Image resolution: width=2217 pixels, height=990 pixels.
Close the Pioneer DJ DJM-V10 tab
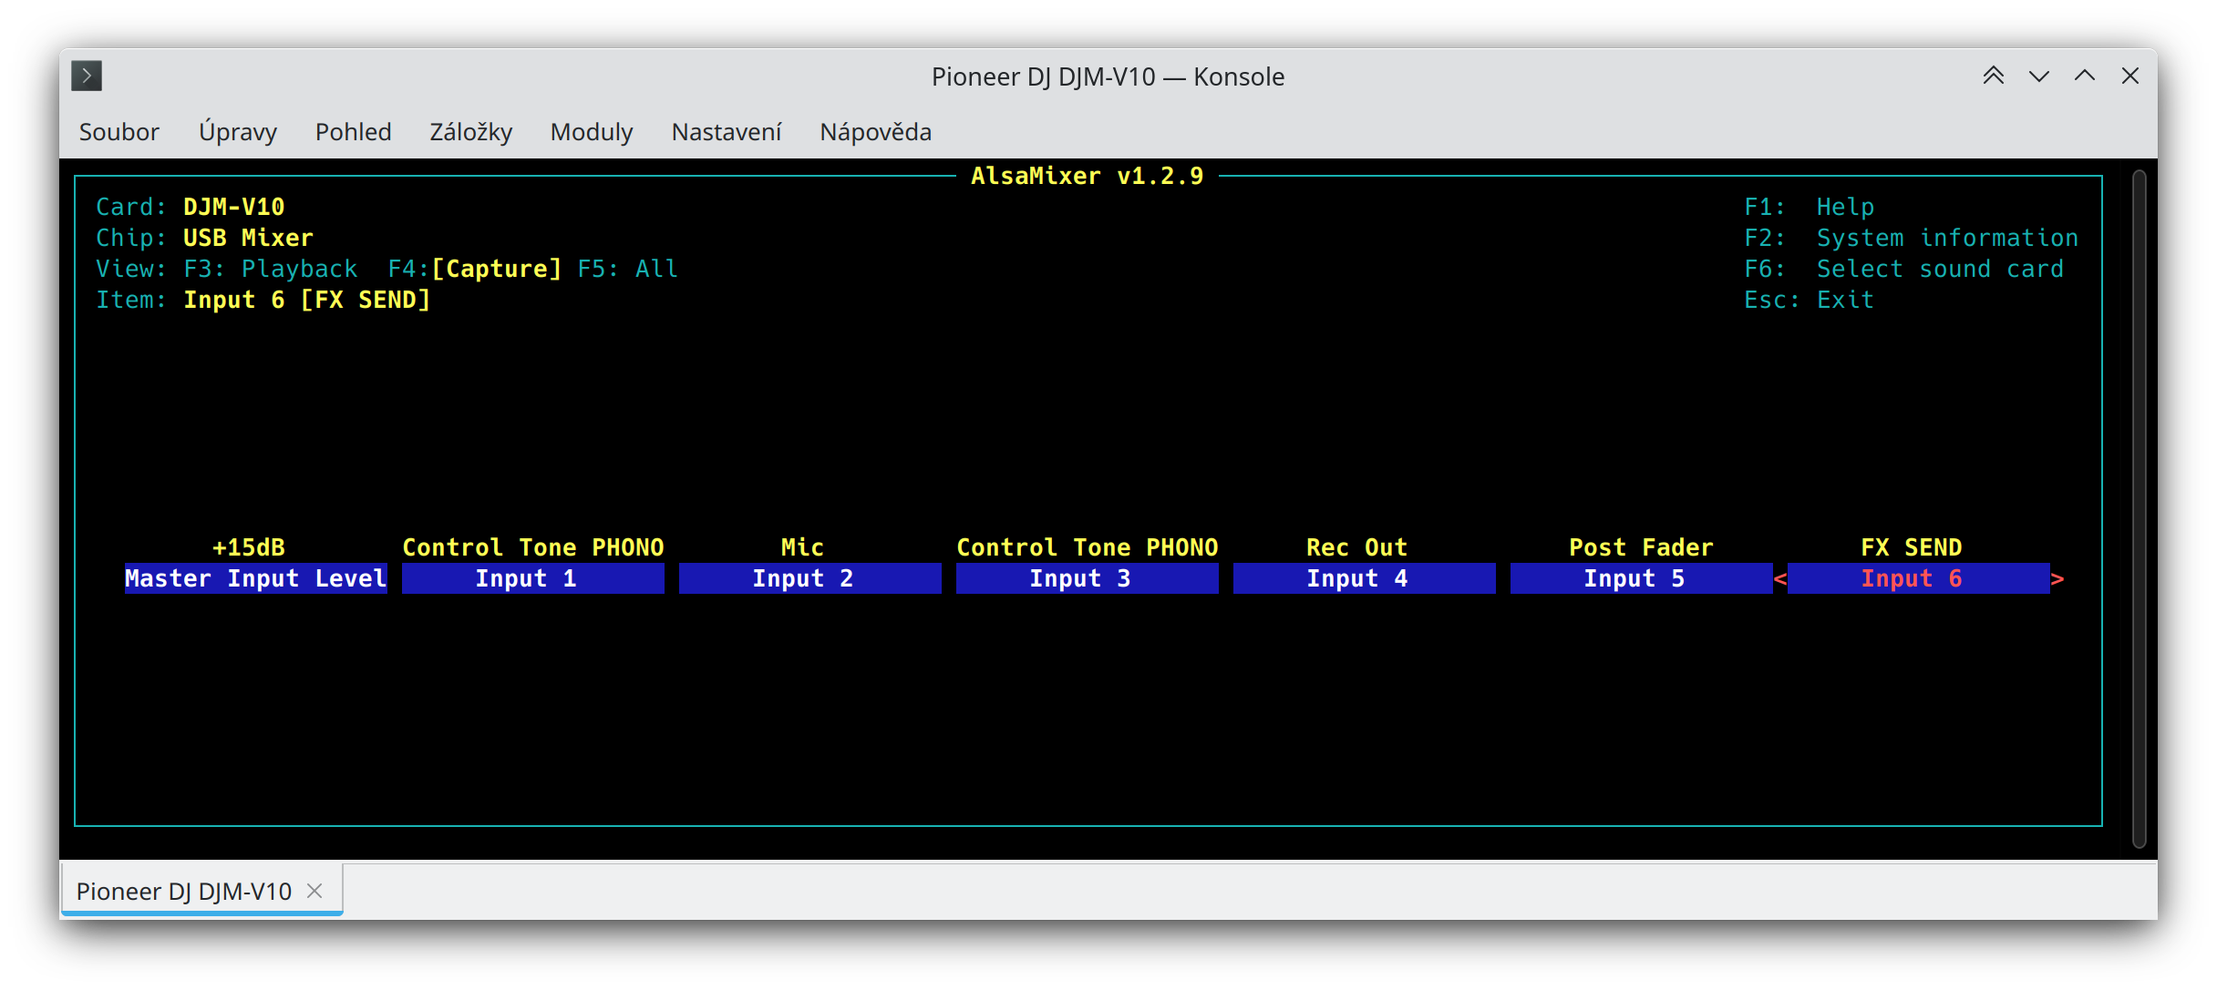point(315,891)
